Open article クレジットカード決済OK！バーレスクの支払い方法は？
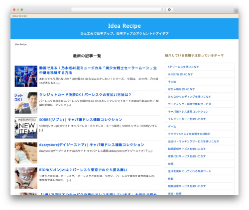Viewport: 249px width, 210px height. coord(85,95)
